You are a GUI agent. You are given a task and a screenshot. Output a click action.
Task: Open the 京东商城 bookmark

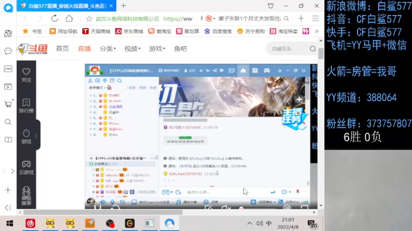coord(129,31)
